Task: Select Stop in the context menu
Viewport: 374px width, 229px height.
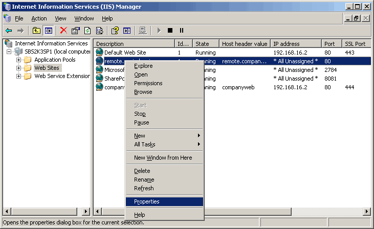Action: click(x=165, y=114)
